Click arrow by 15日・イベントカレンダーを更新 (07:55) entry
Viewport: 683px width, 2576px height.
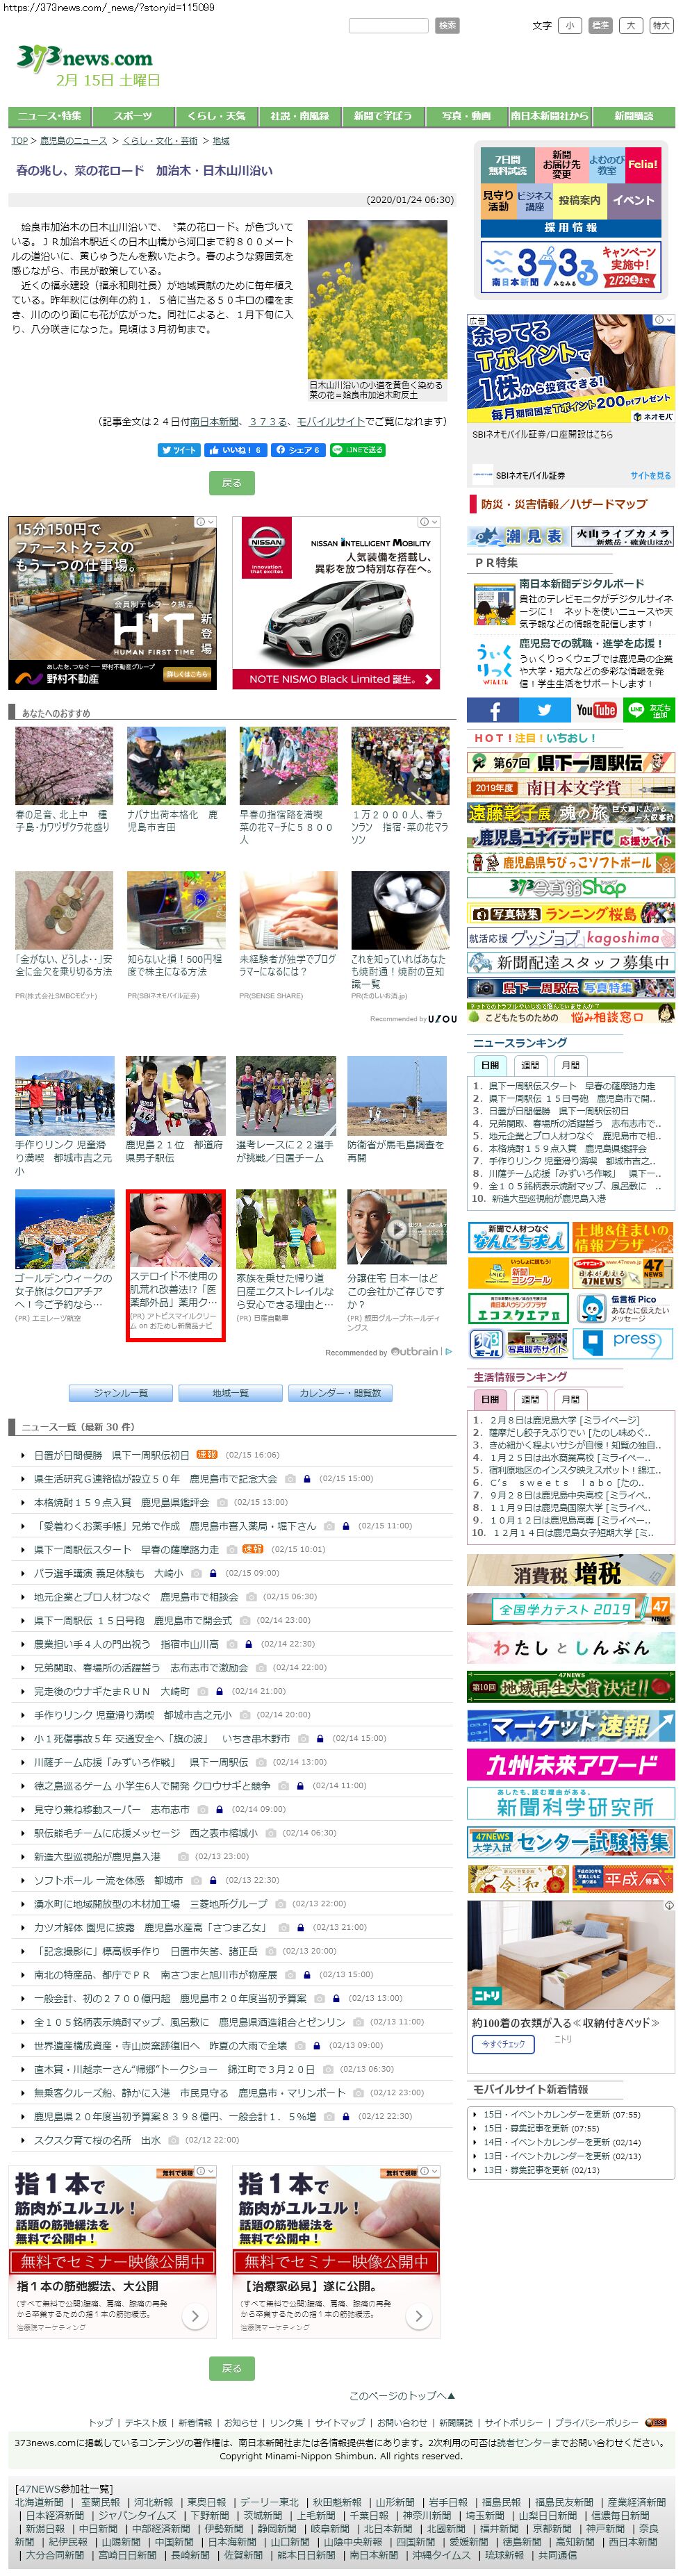[x=476, y=2114]
